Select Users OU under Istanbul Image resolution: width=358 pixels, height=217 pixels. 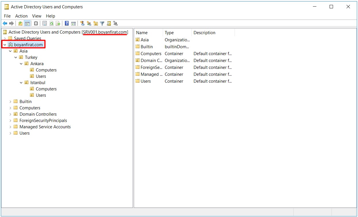[x=41, y=95]
